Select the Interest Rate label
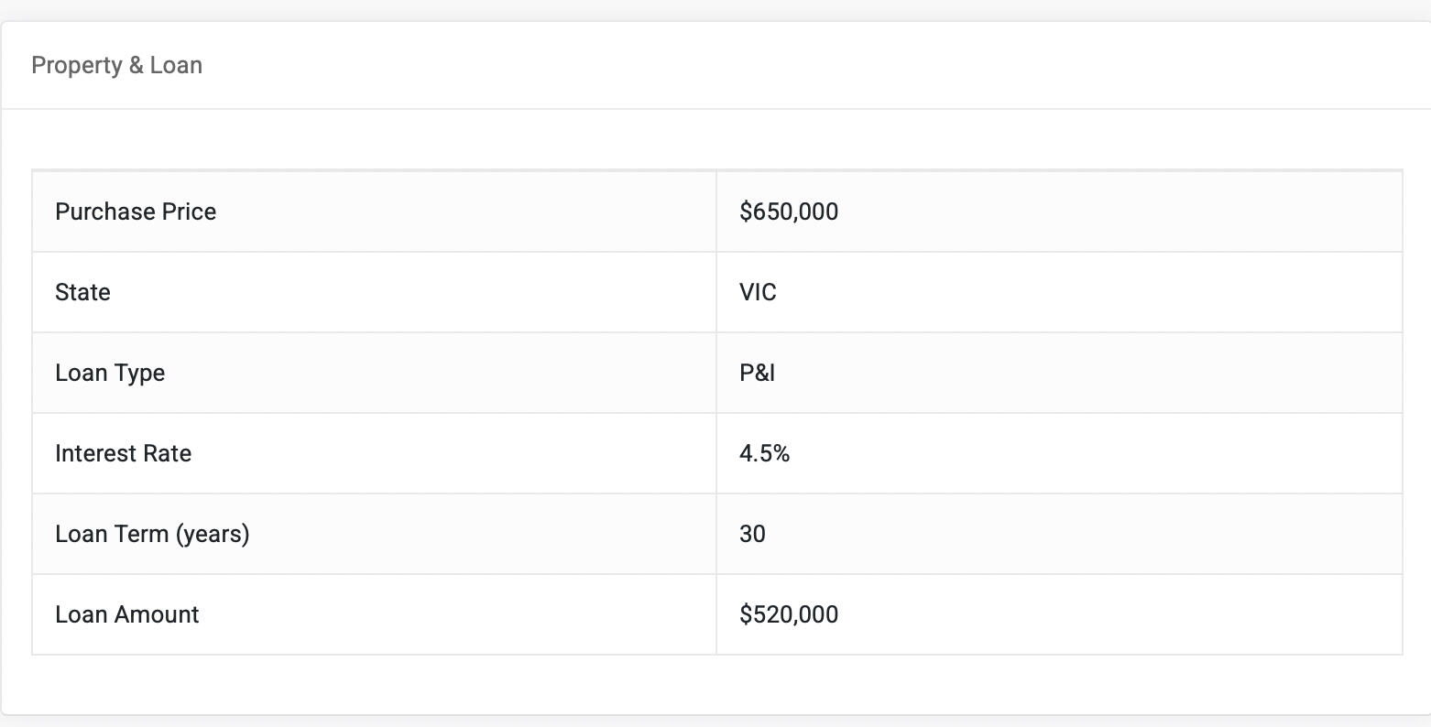Viewport: 1431px width, 727px height. tap(123, 453)
